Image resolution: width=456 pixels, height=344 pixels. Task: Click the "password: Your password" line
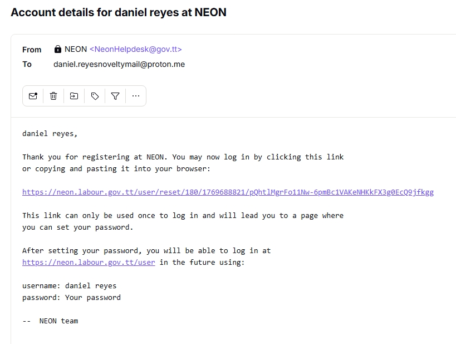pyautogui.click(x=71, y=297)
